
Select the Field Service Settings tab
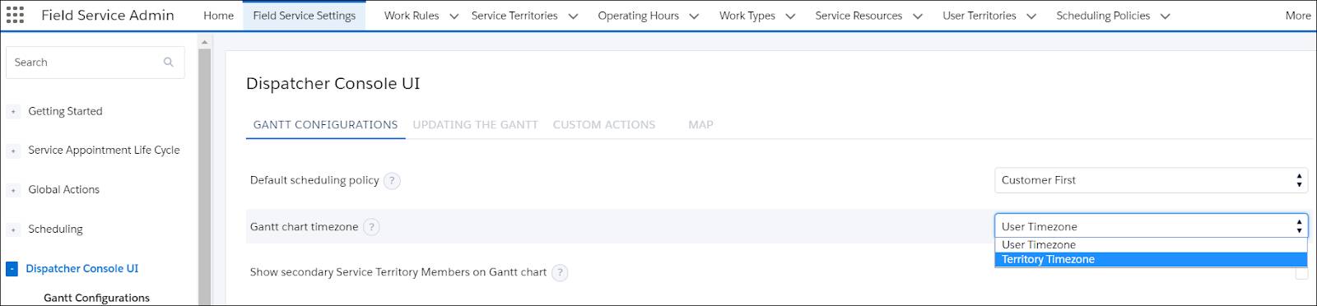click(305, 16)
